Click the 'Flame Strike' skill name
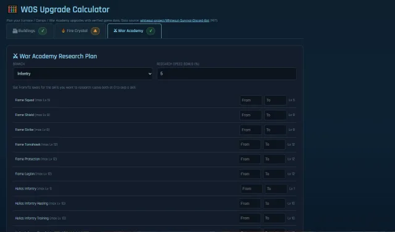This screenshot has height=232, width=395. pyautogui.click(x=24, y=130)
